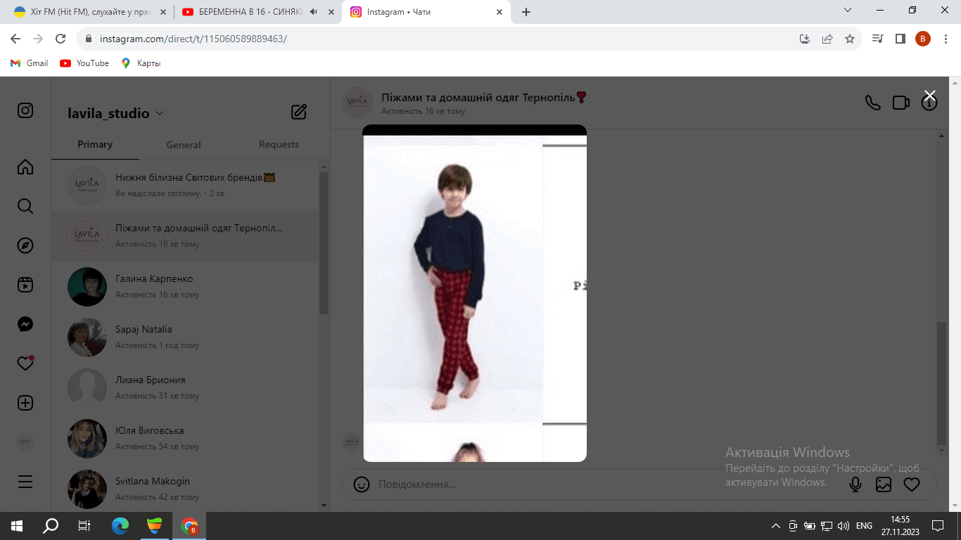
Task: Bookmark this page with the star icon
Action: 850,39
